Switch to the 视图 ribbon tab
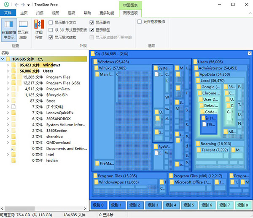 pyautogui.click(x=56, y=13)
